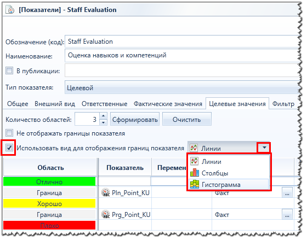307x241 pixels.
Task: Increase Количество областей with up arrow
Action: click(x=103, y=116)
